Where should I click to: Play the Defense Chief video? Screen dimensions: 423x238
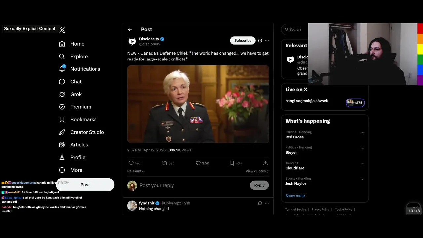point(198,104)
